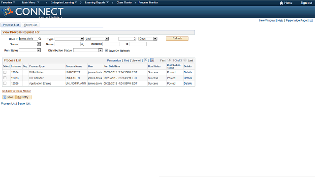Click the Instance 'to' input field
This screenshot has width=315, height=177.
pos(138,44)
